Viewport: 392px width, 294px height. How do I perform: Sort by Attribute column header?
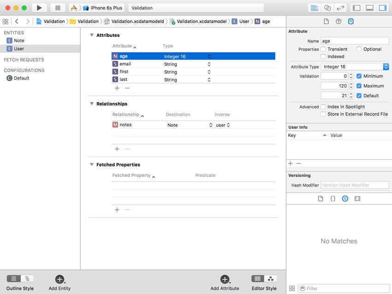coord(124,46)
